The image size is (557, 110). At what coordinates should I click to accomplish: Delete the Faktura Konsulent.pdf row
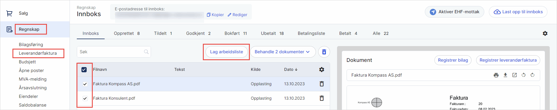click(322, 98)
